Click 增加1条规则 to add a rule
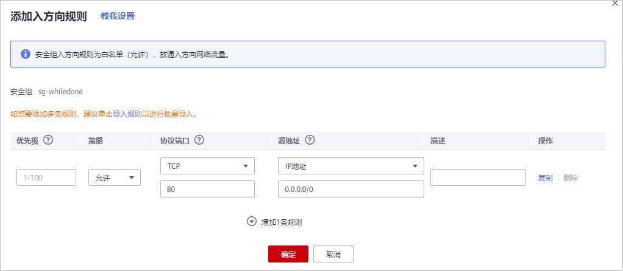This screenshot has width=623, height=271. [x=282, y=222]
